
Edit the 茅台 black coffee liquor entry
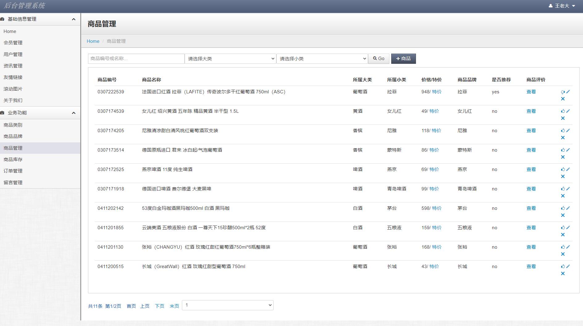click(568, 208)
